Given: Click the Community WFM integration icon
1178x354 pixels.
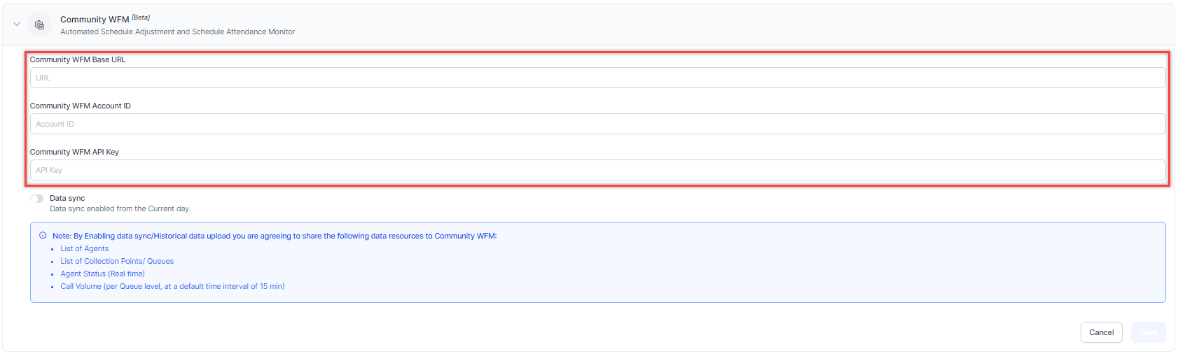Looking at the screenshot, I should point(39,24).
